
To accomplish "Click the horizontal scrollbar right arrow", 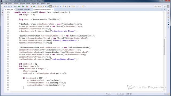I will pyautogui.click(x=162, y=91).
